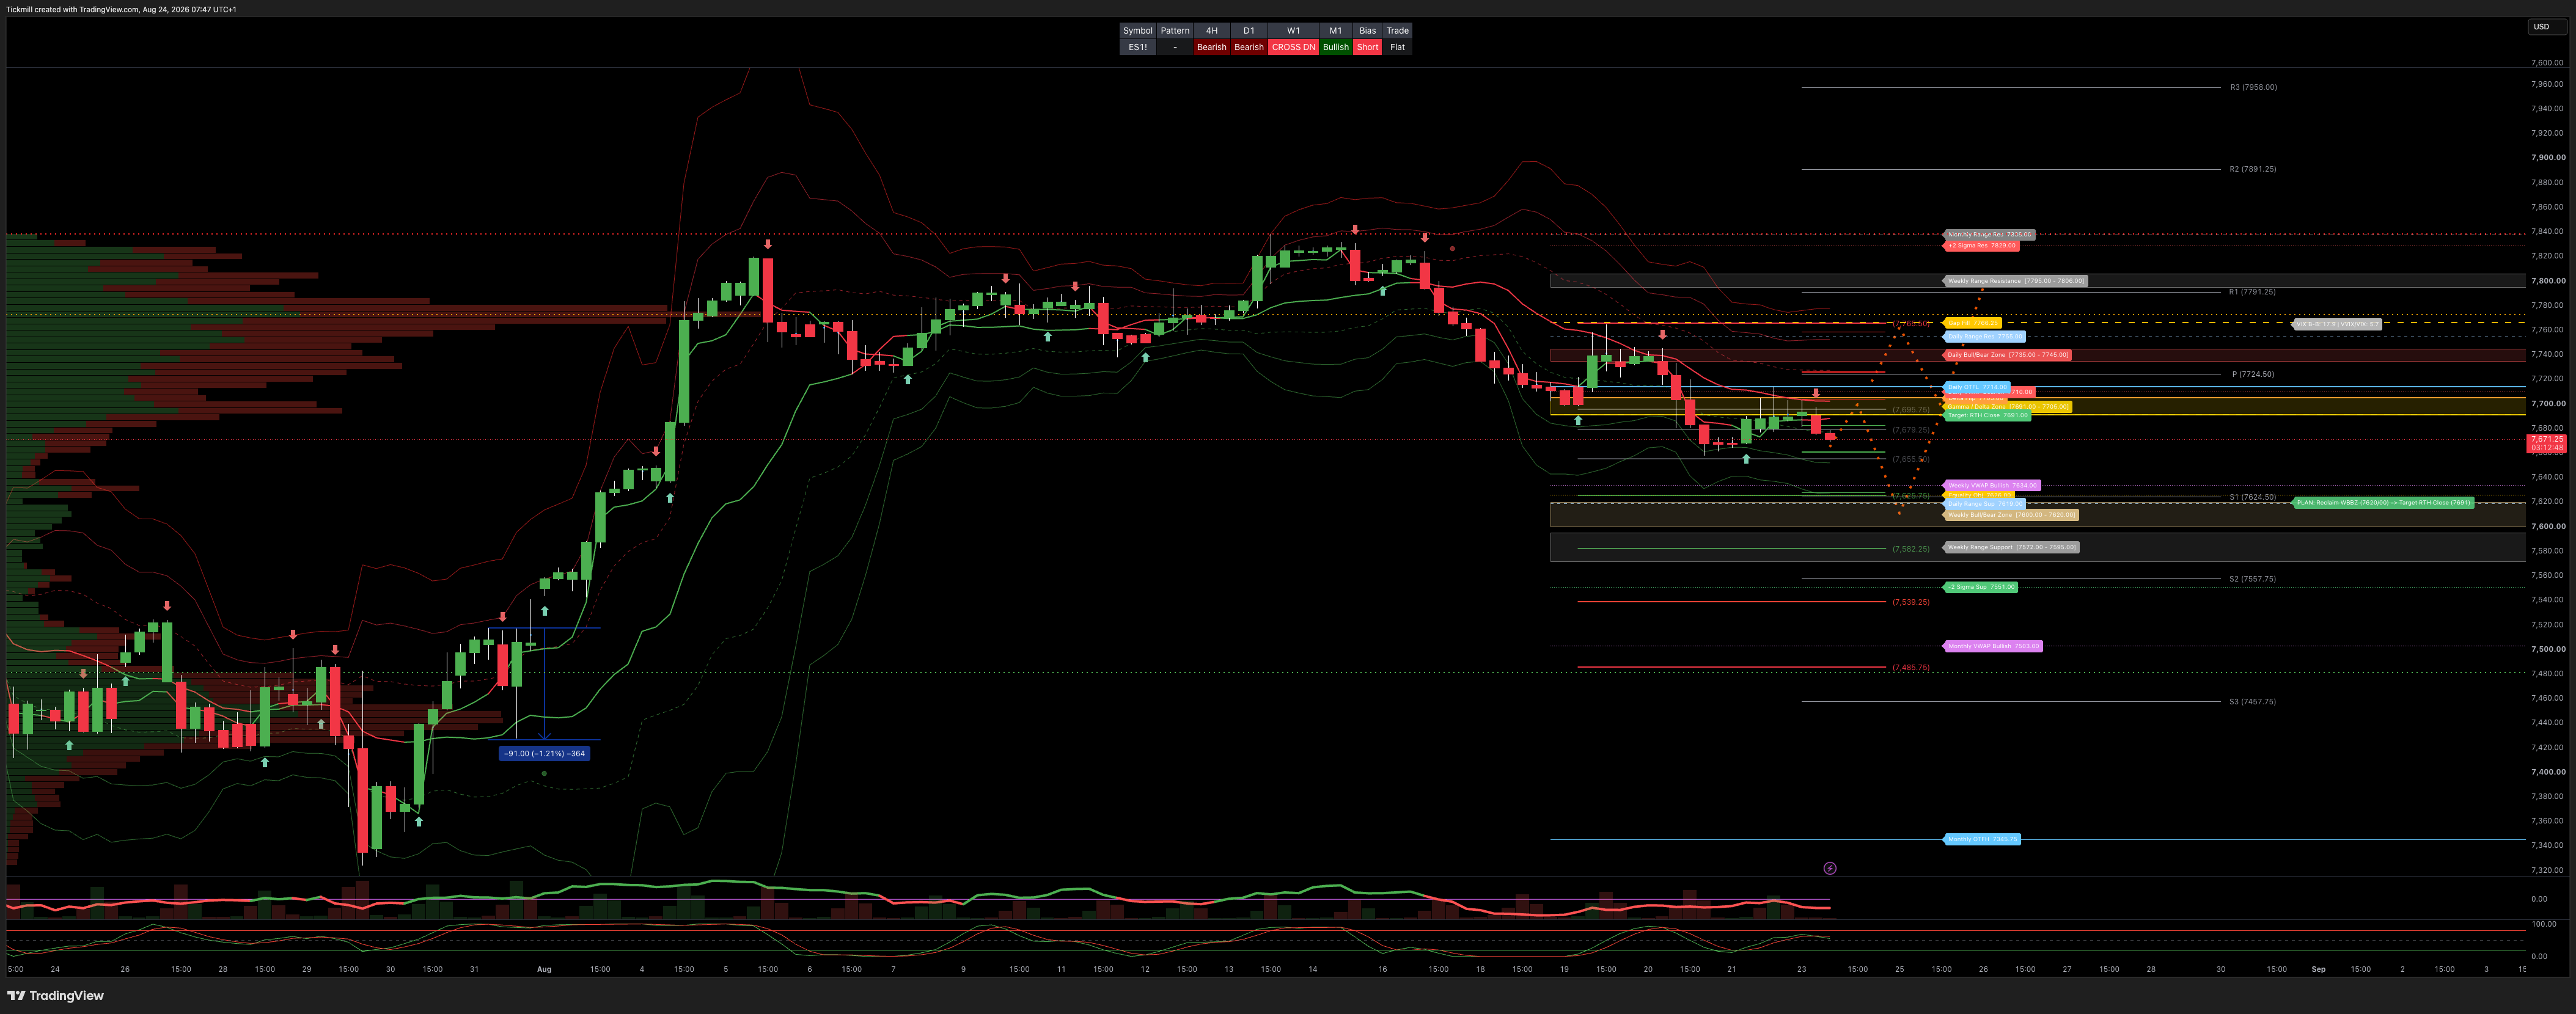Click the purple lightning bolt event icon
The image size is (2576, 1014).
1830,868
